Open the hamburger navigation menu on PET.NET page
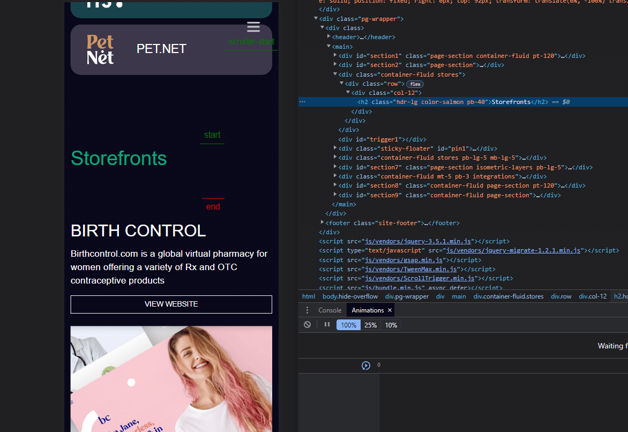Screen dimensions: 628x432 pyautogui.click(x=253, y=26)
